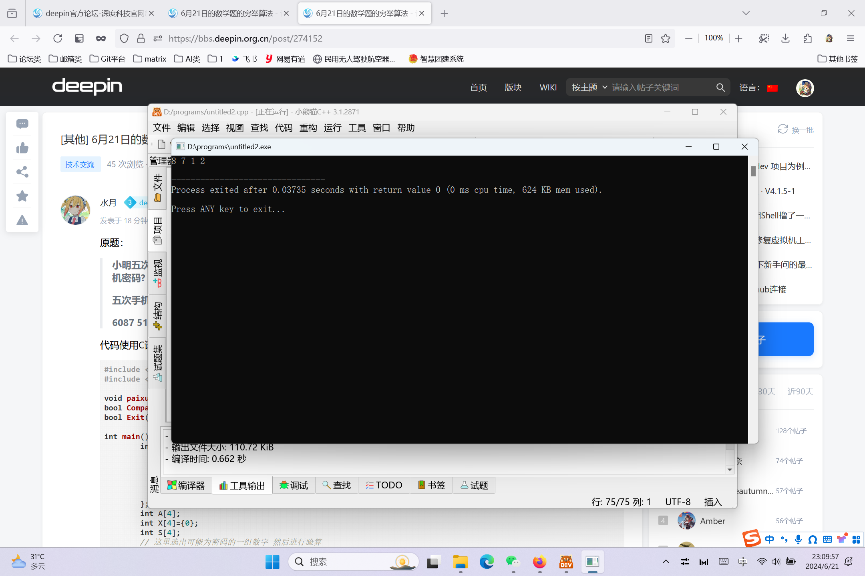
Task: Expand the 按主题 search dropdown
Action: point(589,88)
